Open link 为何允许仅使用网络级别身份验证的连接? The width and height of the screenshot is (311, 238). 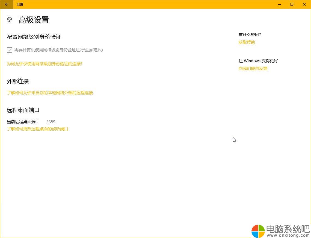[x=45, y=64]
